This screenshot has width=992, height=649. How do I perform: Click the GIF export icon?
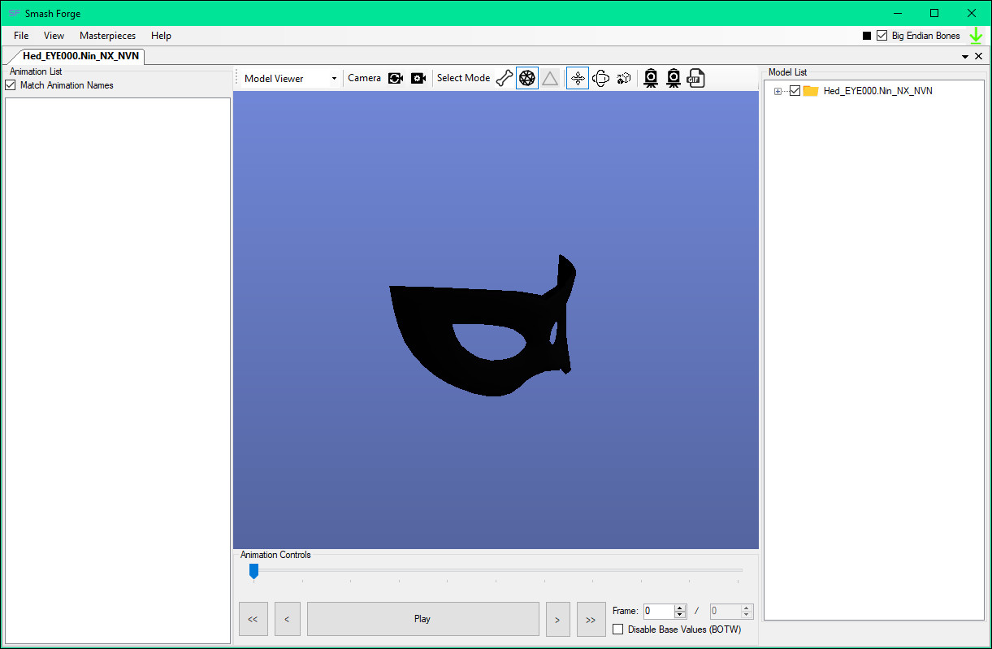point(695,77)
